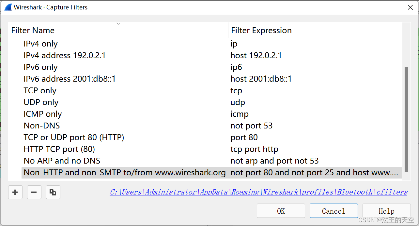Add a new capture filter with plus

[15, 192]
